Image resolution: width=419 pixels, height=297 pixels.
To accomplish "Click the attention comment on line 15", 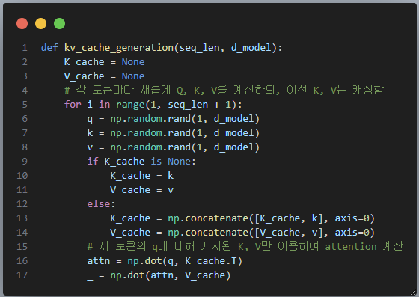I will [245, 246].
